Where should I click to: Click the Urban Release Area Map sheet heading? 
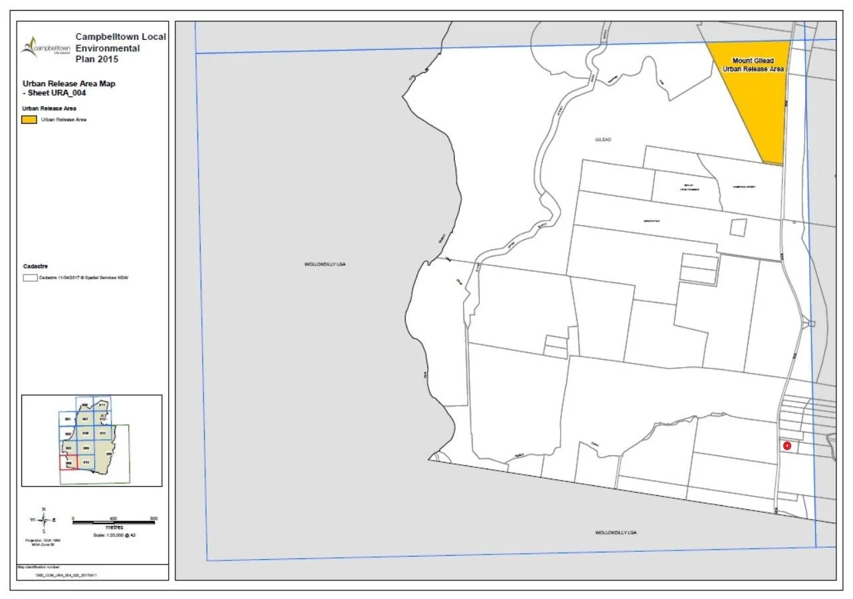pyautogui.click(x=64, y=88)
